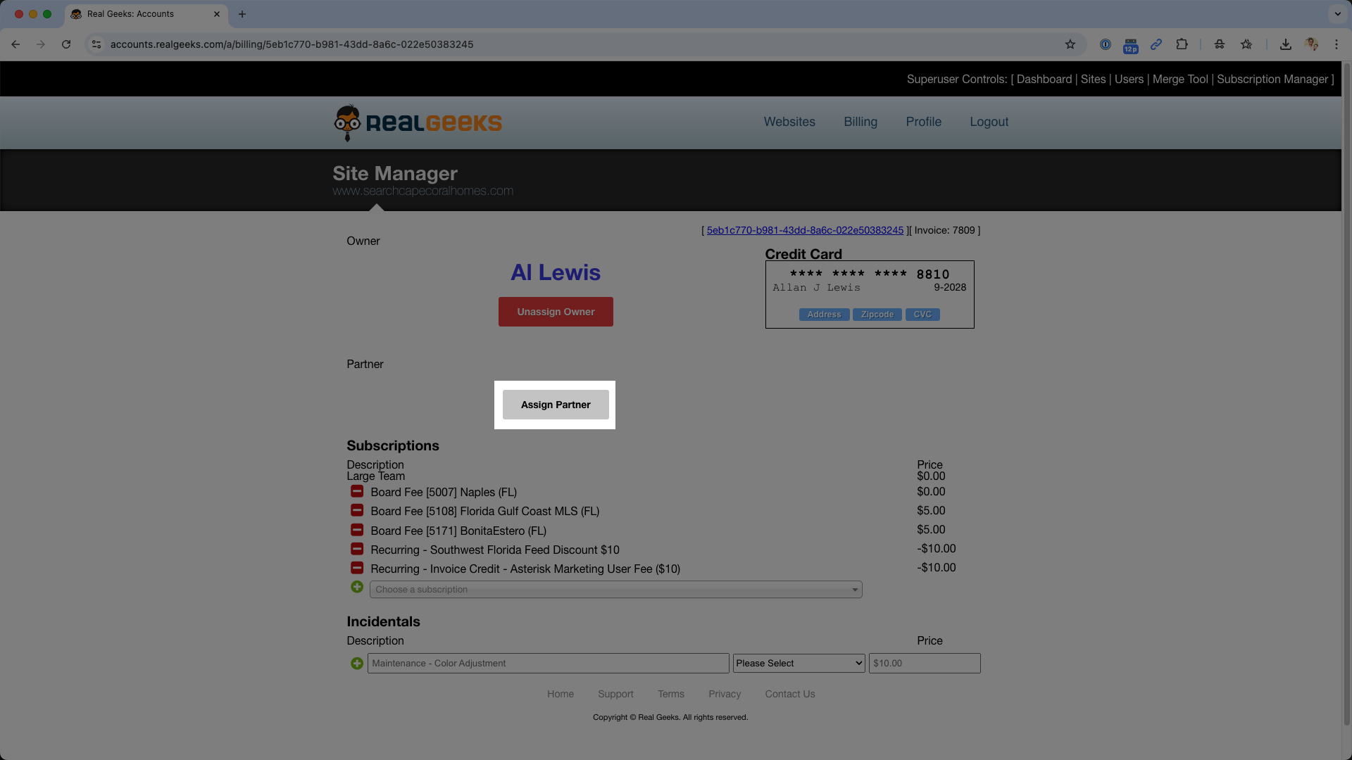The height and width of the screenshot is (760, 1352).
Task: Open browser downloads icon
Action: click(x=1285, y=44)
